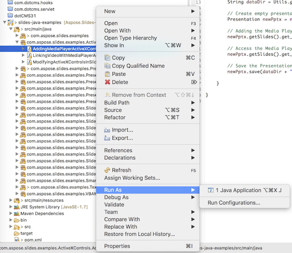The width and height of the screenshot is (292, 253).
Task: Open the Source submenu
Action: 148,110
